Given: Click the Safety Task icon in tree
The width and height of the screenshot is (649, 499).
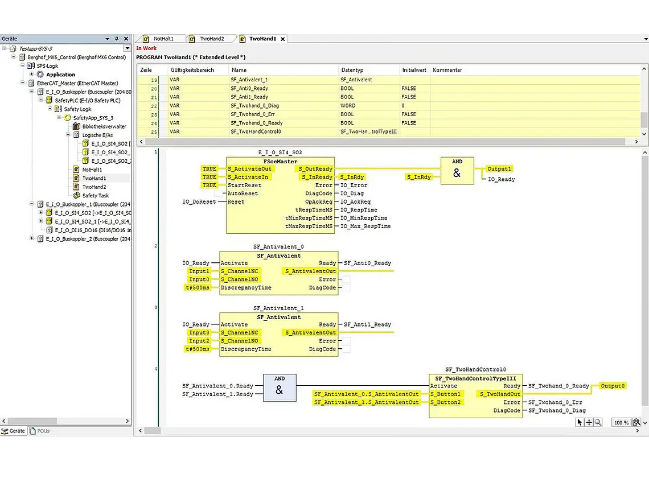Looking at the screenshot, I should point(76,195).
